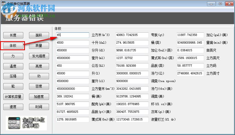The width and height of the screenshot is (235, 135).
Task: Maximize the 全能单位换算器 window
Action: click(x=220, y=4)
